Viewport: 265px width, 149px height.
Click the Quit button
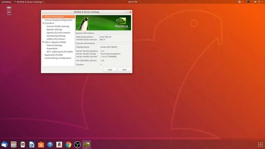tap(124, 70)
